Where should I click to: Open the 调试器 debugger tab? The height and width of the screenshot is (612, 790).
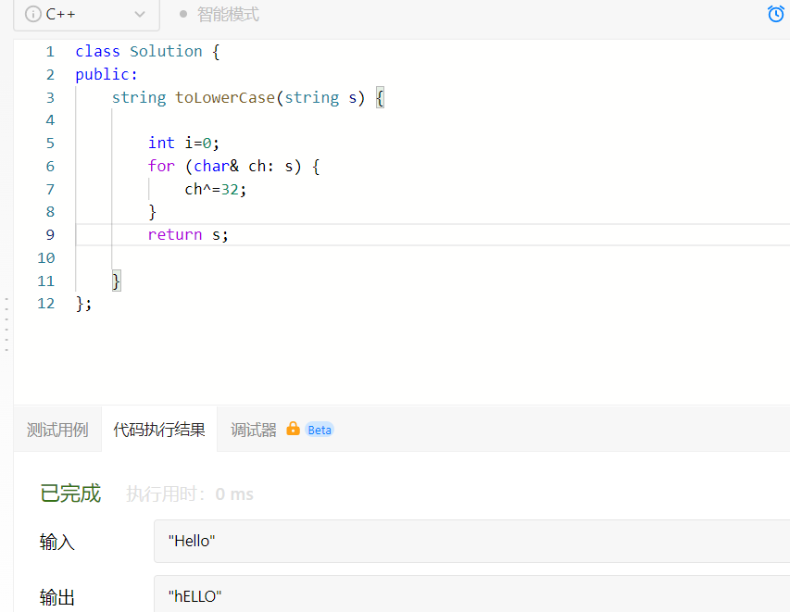(x=254, y=430)
